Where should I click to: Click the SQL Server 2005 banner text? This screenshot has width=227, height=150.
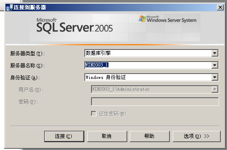tap(74, 26)
